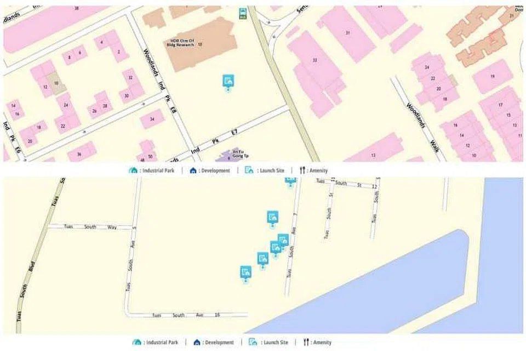Click Amenity fork icon in Woodlands map legend
This screenshot has height=351, width=526.
point(302,171)
